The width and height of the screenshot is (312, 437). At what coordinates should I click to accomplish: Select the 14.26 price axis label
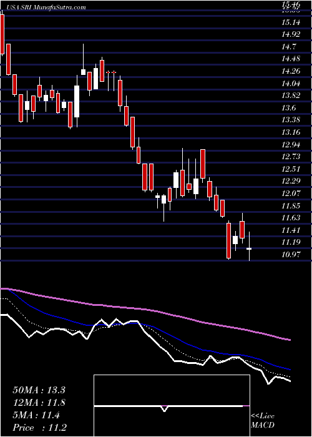point(291,71)
